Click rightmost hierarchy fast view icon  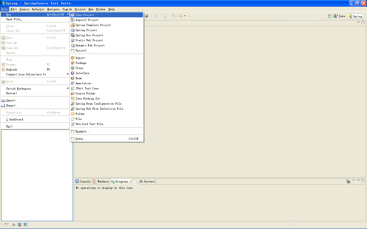[x=25, y=225]
